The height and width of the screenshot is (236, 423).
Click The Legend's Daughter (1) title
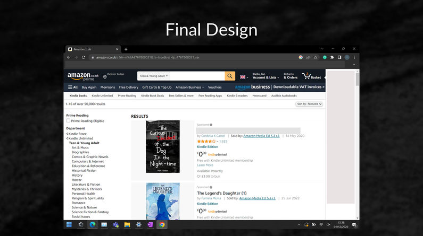(x=222, y=193)
